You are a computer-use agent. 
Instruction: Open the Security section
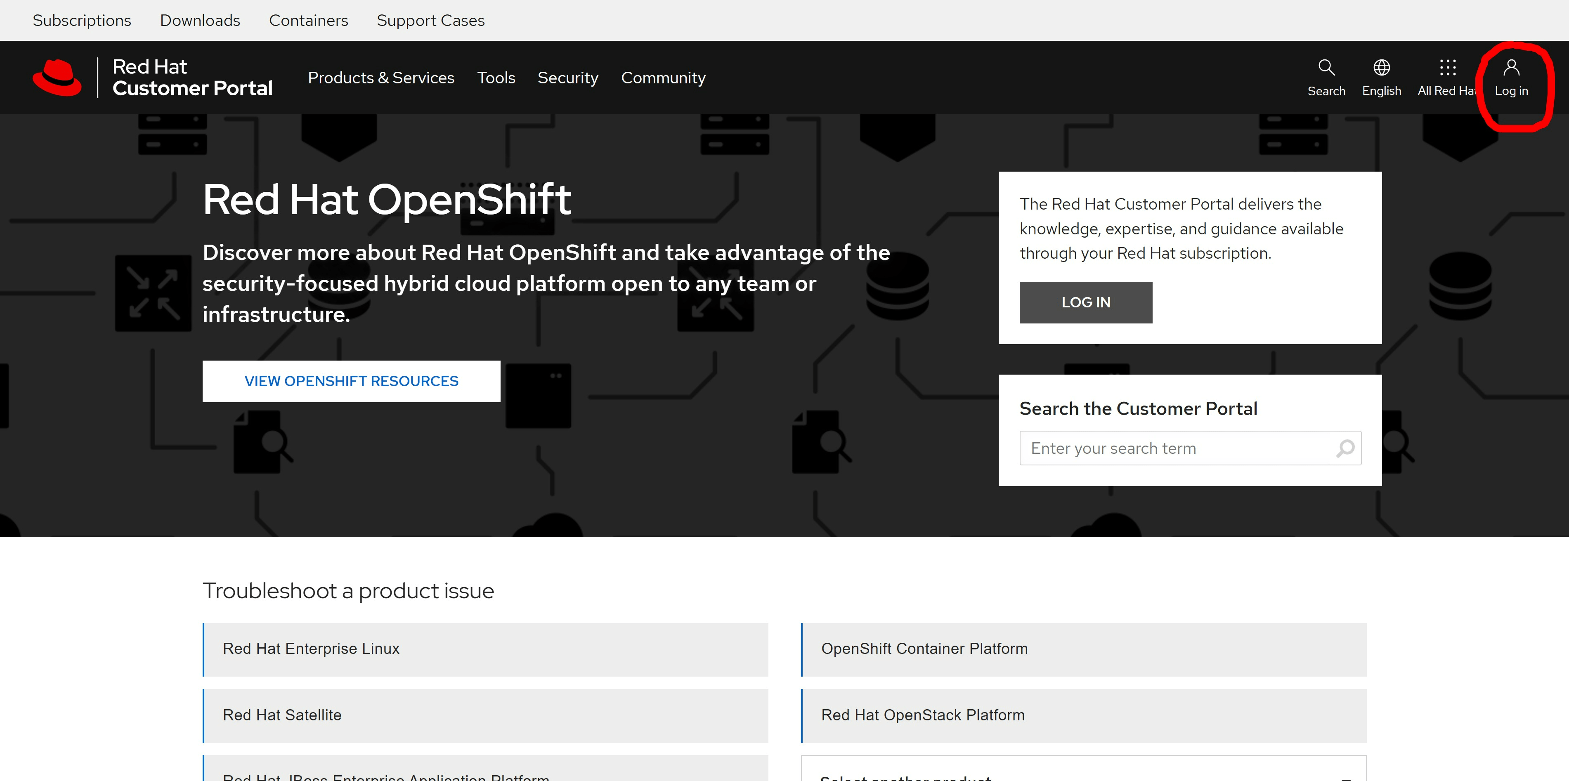(568, 77)
